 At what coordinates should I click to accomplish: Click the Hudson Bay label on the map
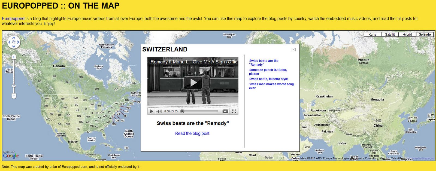tap(99, 67)
